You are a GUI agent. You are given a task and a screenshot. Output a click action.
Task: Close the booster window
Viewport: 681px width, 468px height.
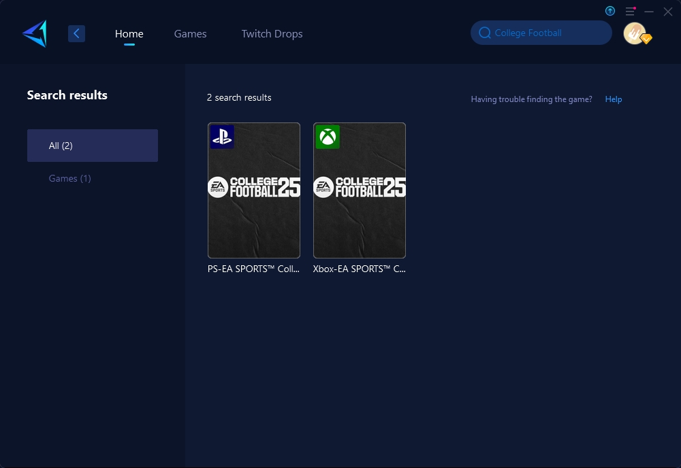tap(668, 12)
